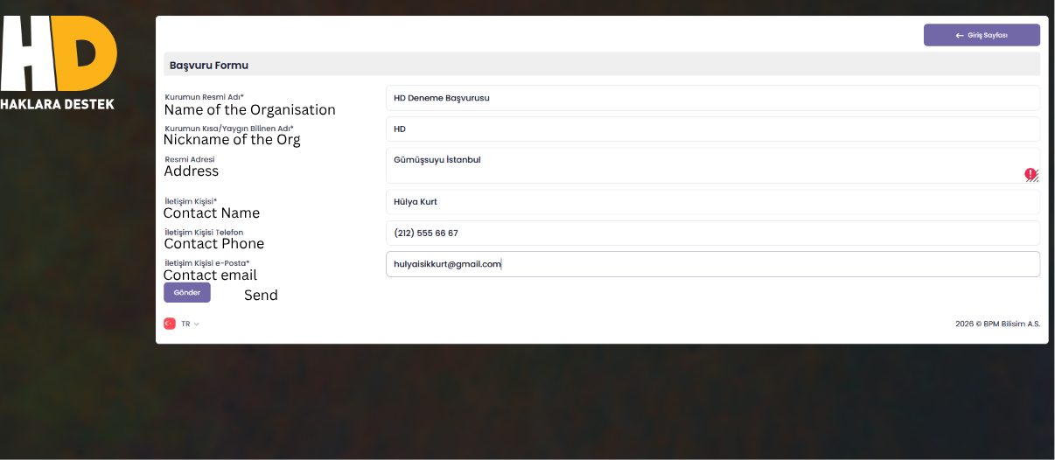
Task: Click the Başvuru Formu header text
Action: (209, 66)
